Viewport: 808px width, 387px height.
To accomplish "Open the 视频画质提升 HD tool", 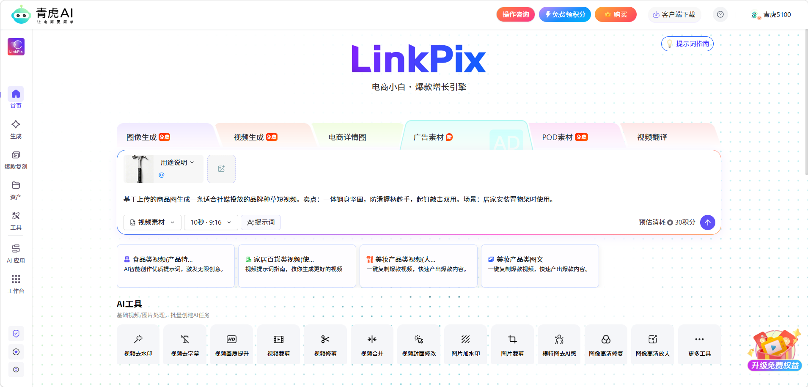I will coord(232,345).
